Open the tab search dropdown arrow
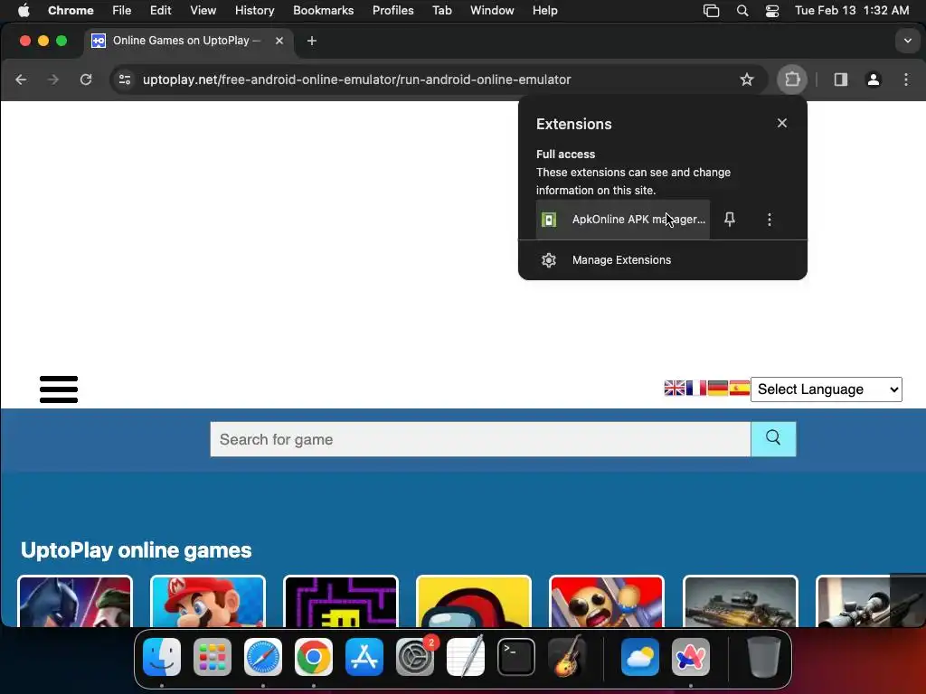The height and width of the screenshot is (694, 926). pos(907,41)
